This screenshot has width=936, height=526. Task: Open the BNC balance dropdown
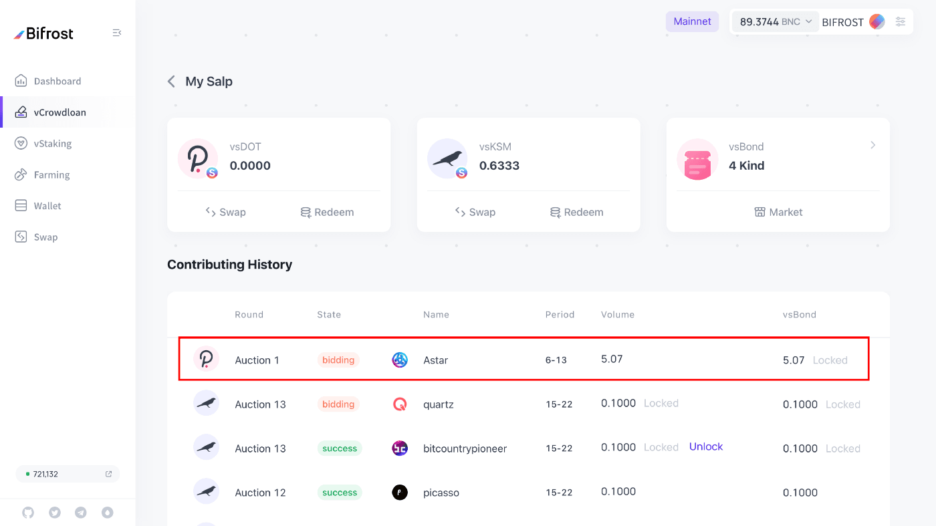pos(776,21)
